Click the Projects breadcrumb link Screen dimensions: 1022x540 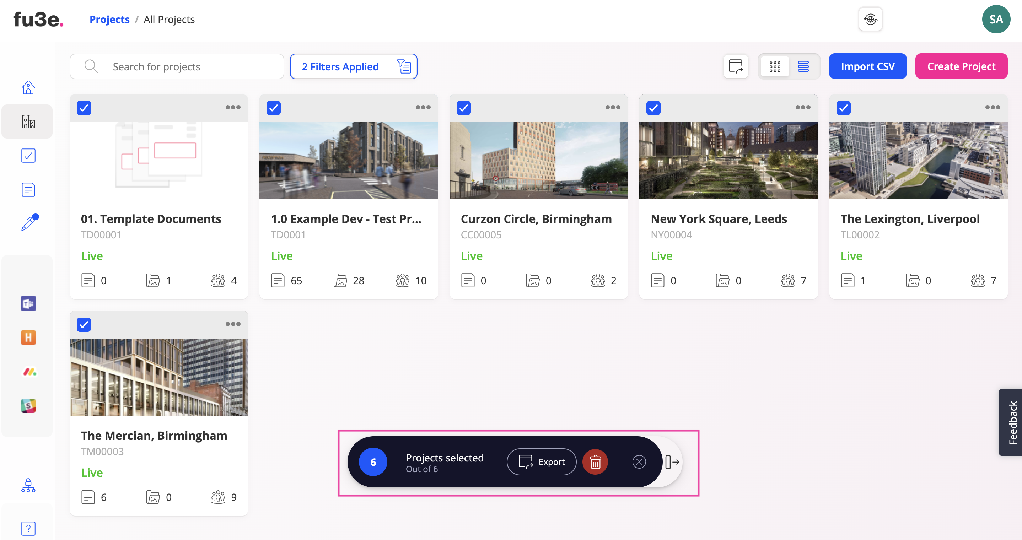[109, 20]
